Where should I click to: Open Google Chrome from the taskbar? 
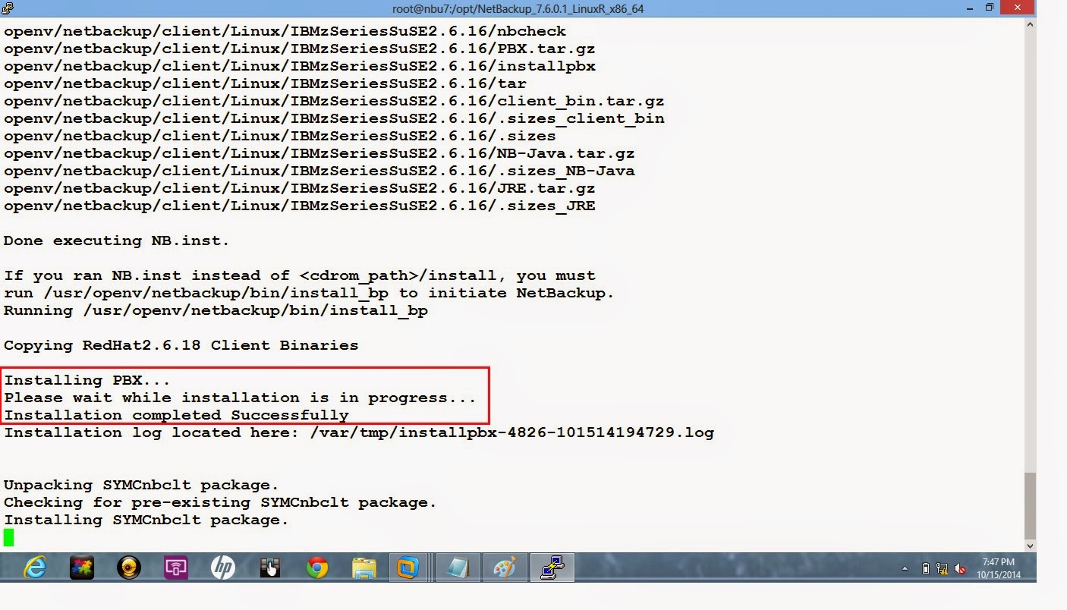(317, 568)
